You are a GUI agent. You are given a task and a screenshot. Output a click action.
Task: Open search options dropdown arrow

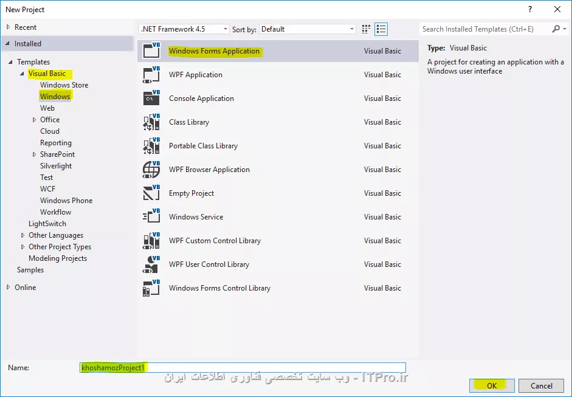pos(565,29)
